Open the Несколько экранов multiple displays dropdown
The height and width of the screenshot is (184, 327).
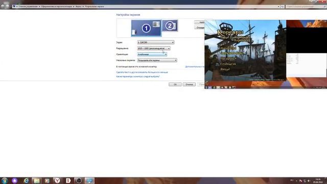tap(157, 60)
